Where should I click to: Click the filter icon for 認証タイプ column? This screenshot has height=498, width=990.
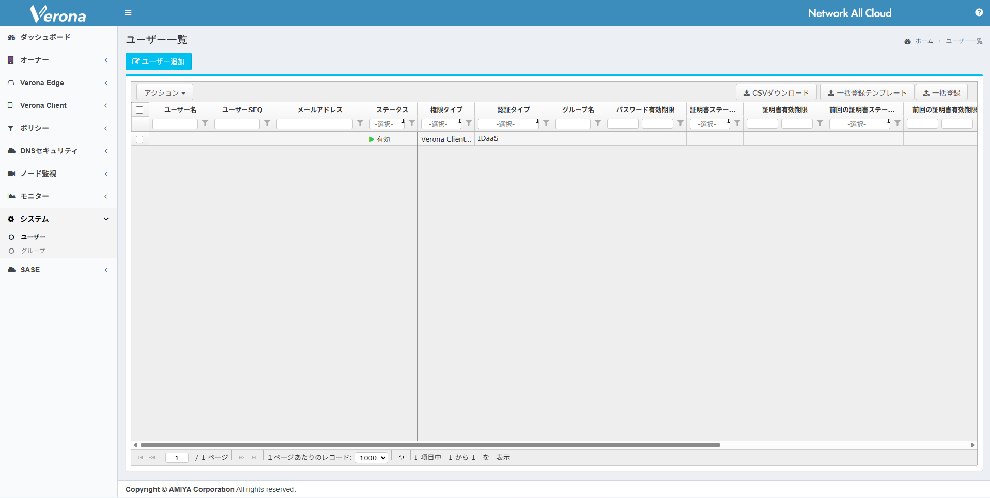546,123
